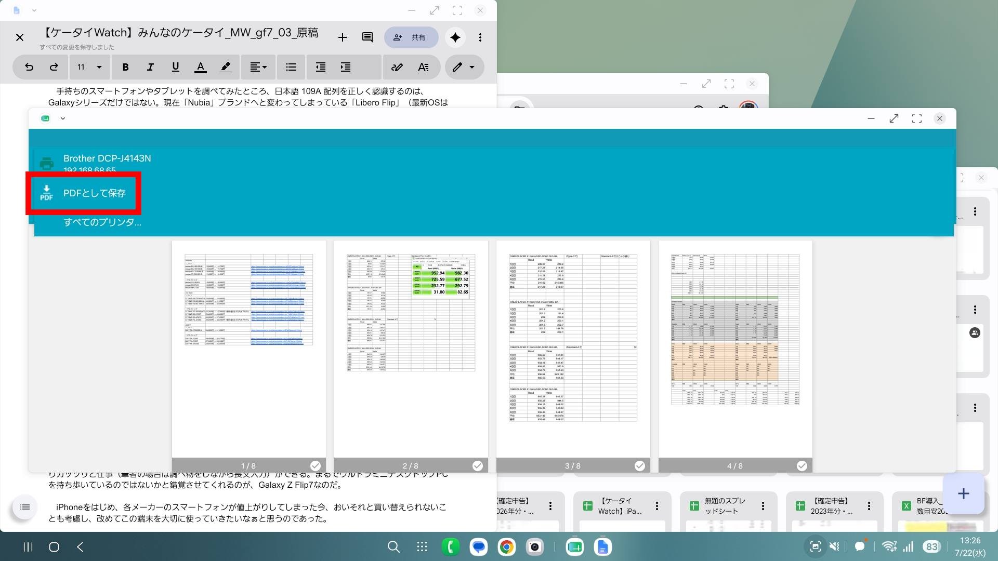Click the 共有 share button
The image size is (998, 561).
(411, 37)
